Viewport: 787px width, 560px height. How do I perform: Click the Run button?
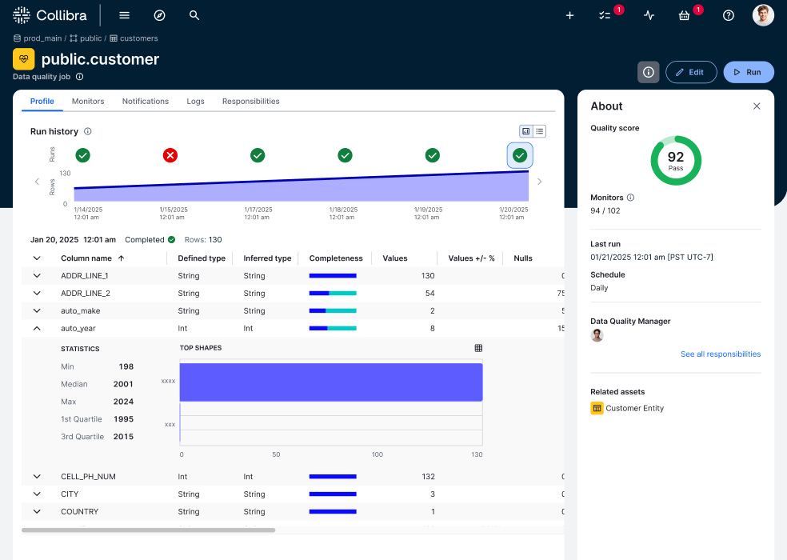tap(749, 71)
